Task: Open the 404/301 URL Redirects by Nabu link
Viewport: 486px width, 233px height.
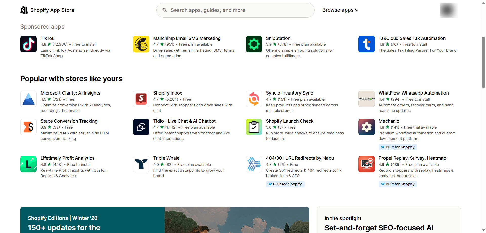Action: pyautogui.click(x=300, y=158)
